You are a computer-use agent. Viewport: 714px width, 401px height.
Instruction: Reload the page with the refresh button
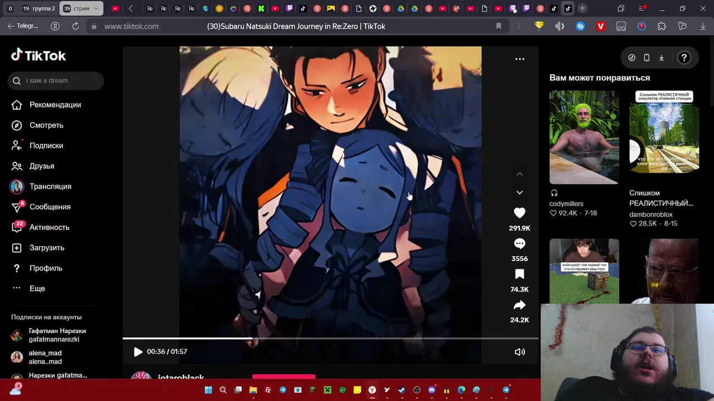tap(75, 26)
